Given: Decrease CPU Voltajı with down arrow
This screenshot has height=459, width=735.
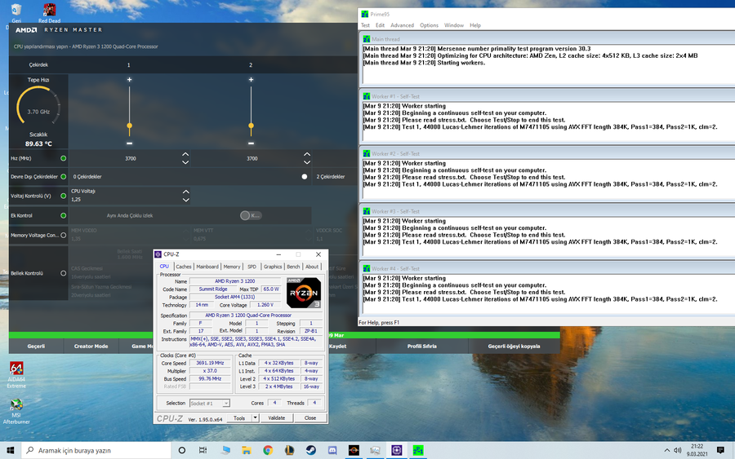Looking at the screenshot, I should click(186, 200).
